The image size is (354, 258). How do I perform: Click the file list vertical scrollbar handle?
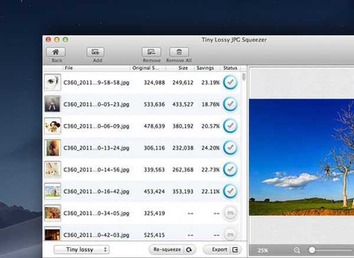[244, 77]
